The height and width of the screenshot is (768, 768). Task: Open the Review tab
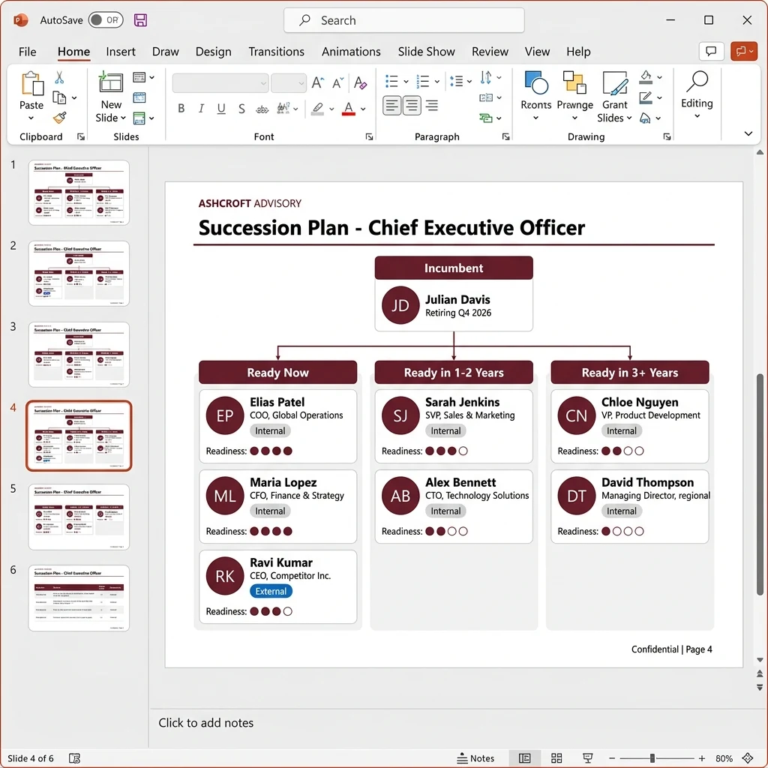point(490,52)
